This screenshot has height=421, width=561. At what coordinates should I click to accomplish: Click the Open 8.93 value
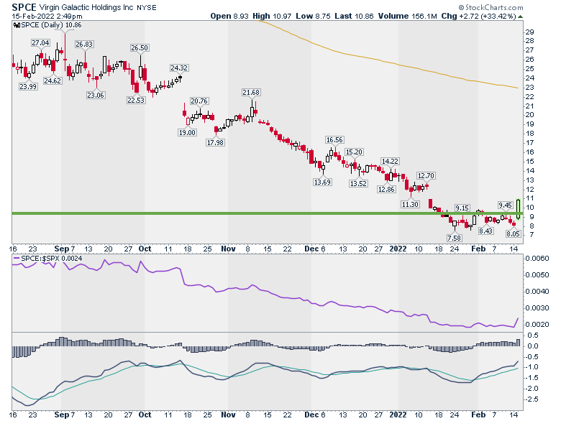coord(229,16)
